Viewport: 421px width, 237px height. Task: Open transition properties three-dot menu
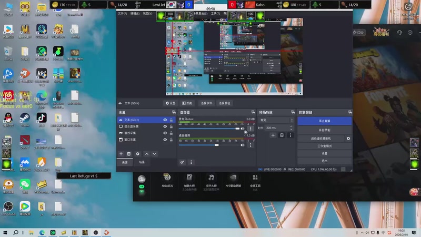[290, 135]
